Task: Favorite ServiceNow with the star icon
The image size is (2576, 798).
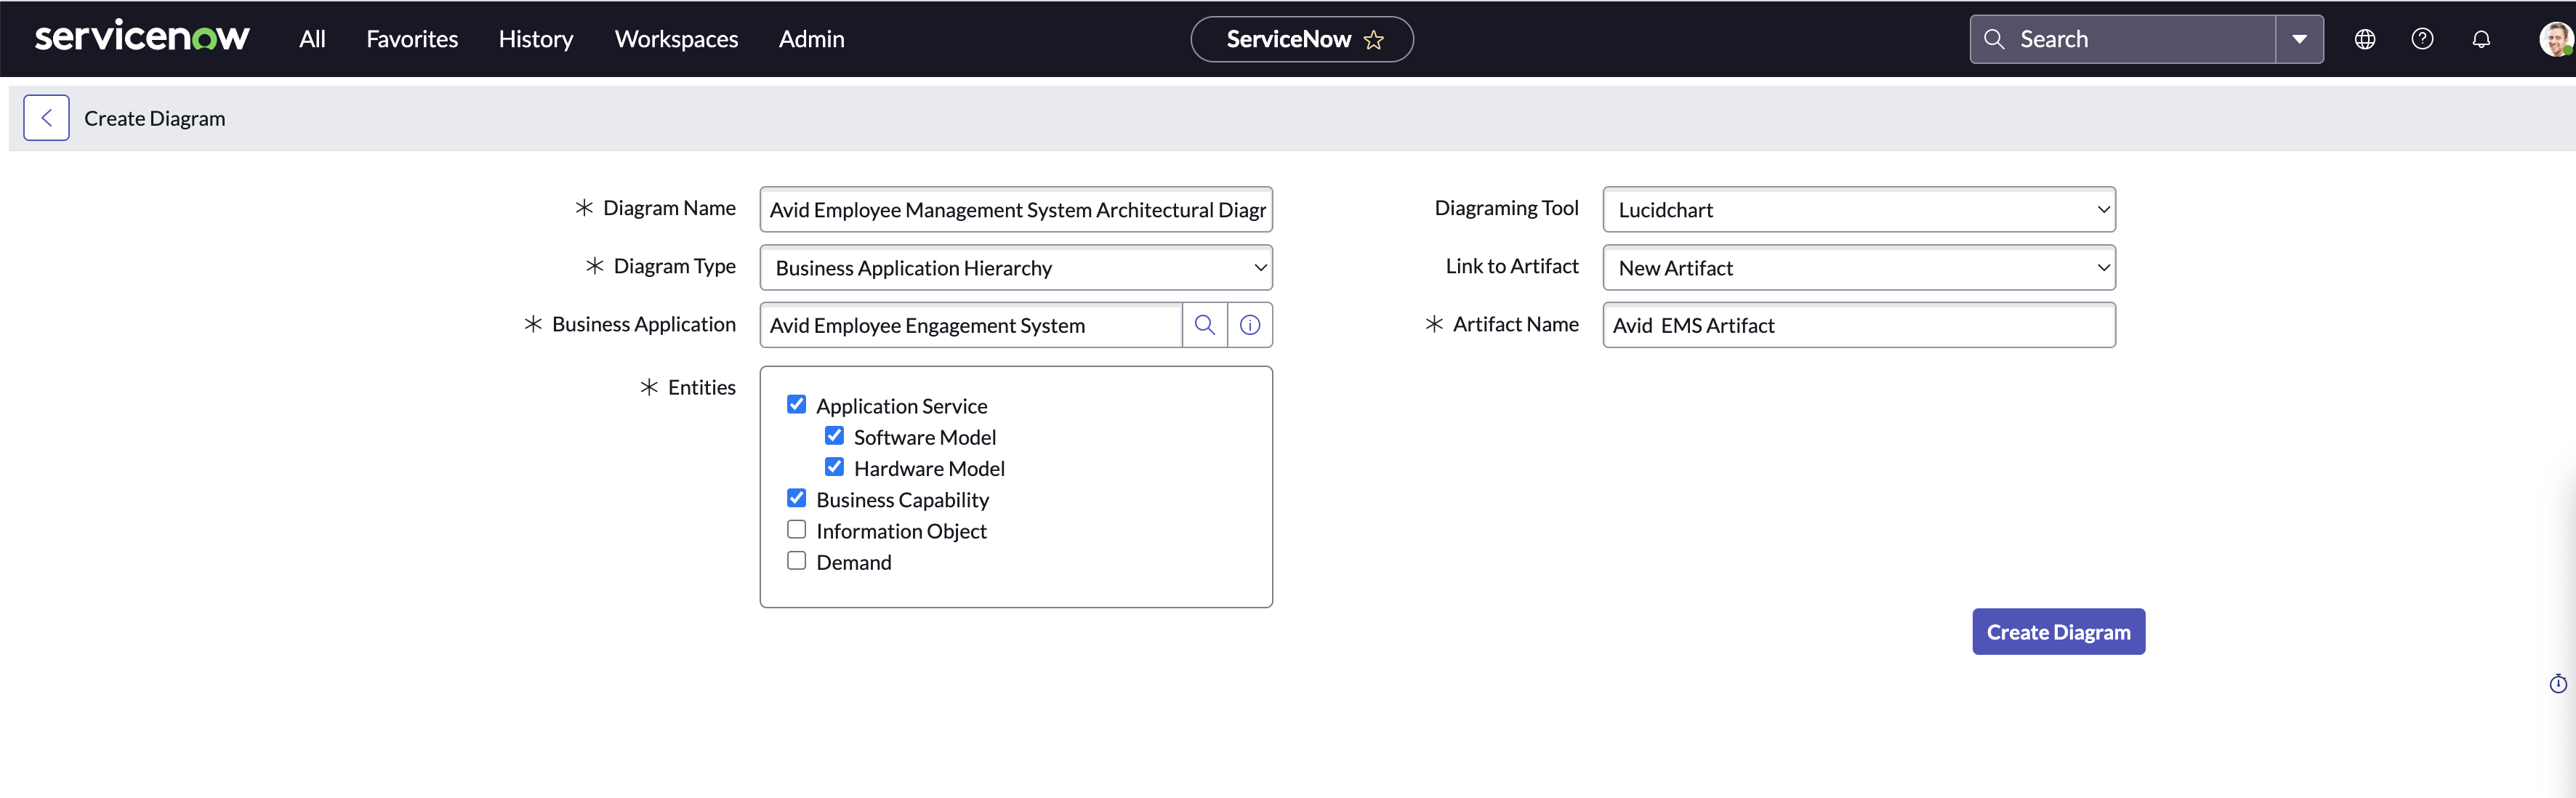Action: (1374, 39)
